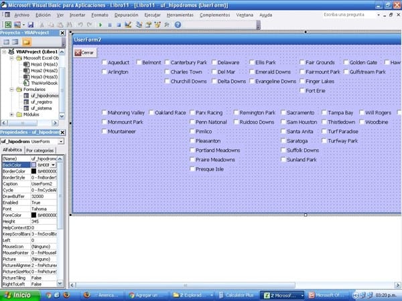Image resolution: width=402 pixels, height=301 pixels.
Task: Open the Toolbox toolbar icon
Action: pos(167,25)
